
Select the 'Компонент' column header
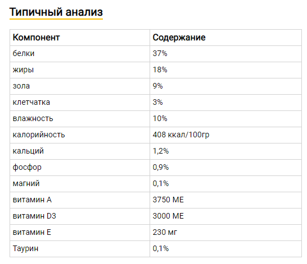tap(36, 37)
